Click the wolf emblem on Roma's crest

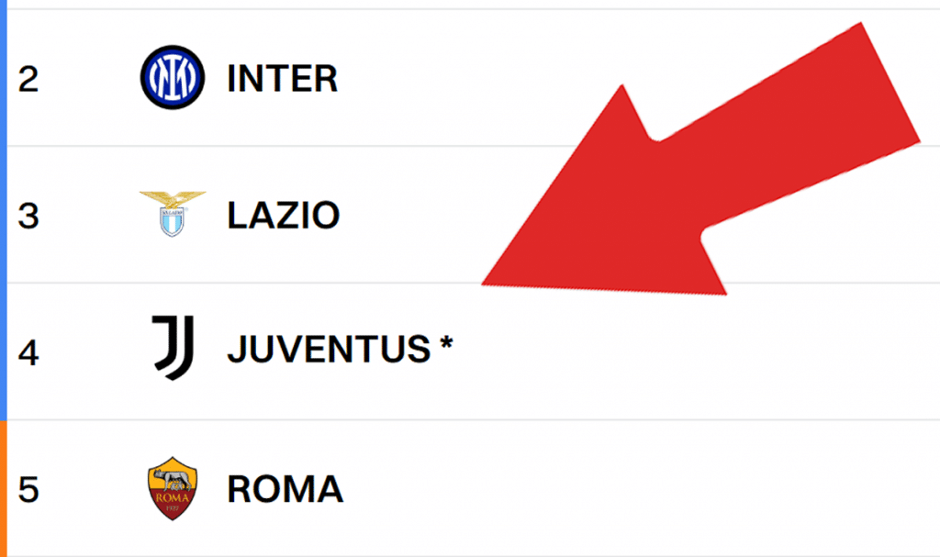[x=173, y=479]
